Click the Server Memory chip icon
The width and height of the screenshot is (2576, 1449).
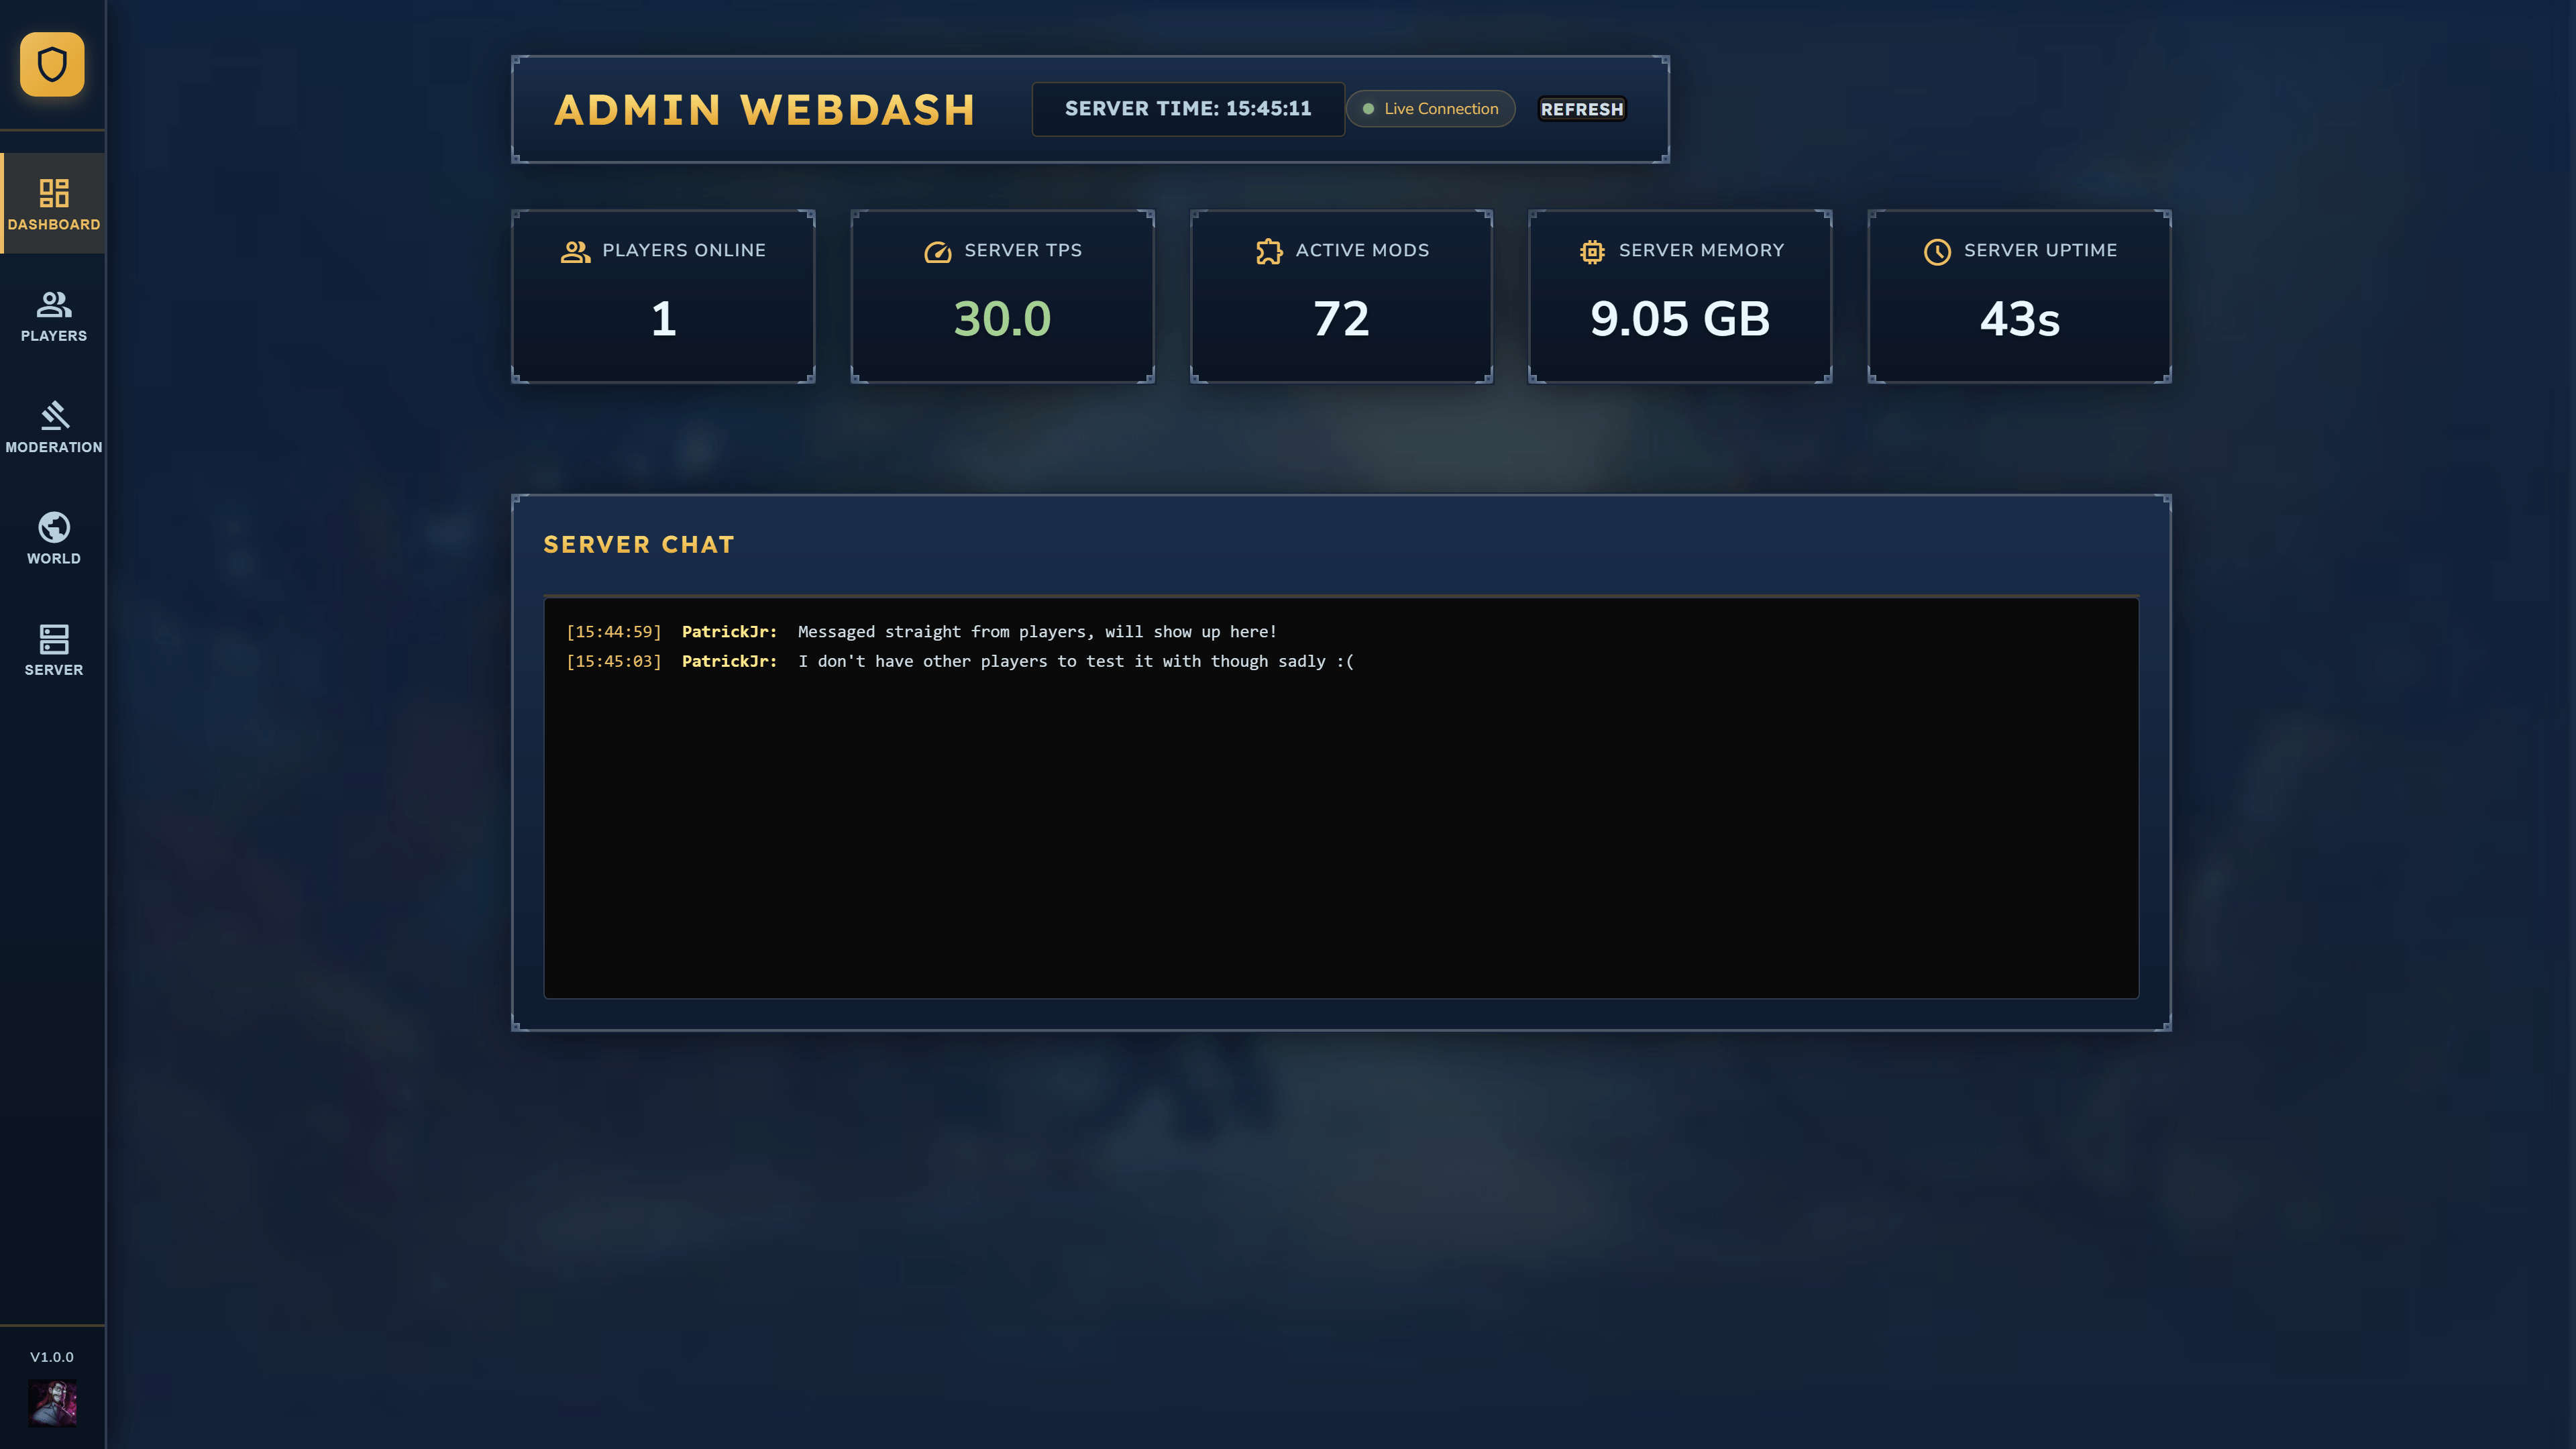1592,251
